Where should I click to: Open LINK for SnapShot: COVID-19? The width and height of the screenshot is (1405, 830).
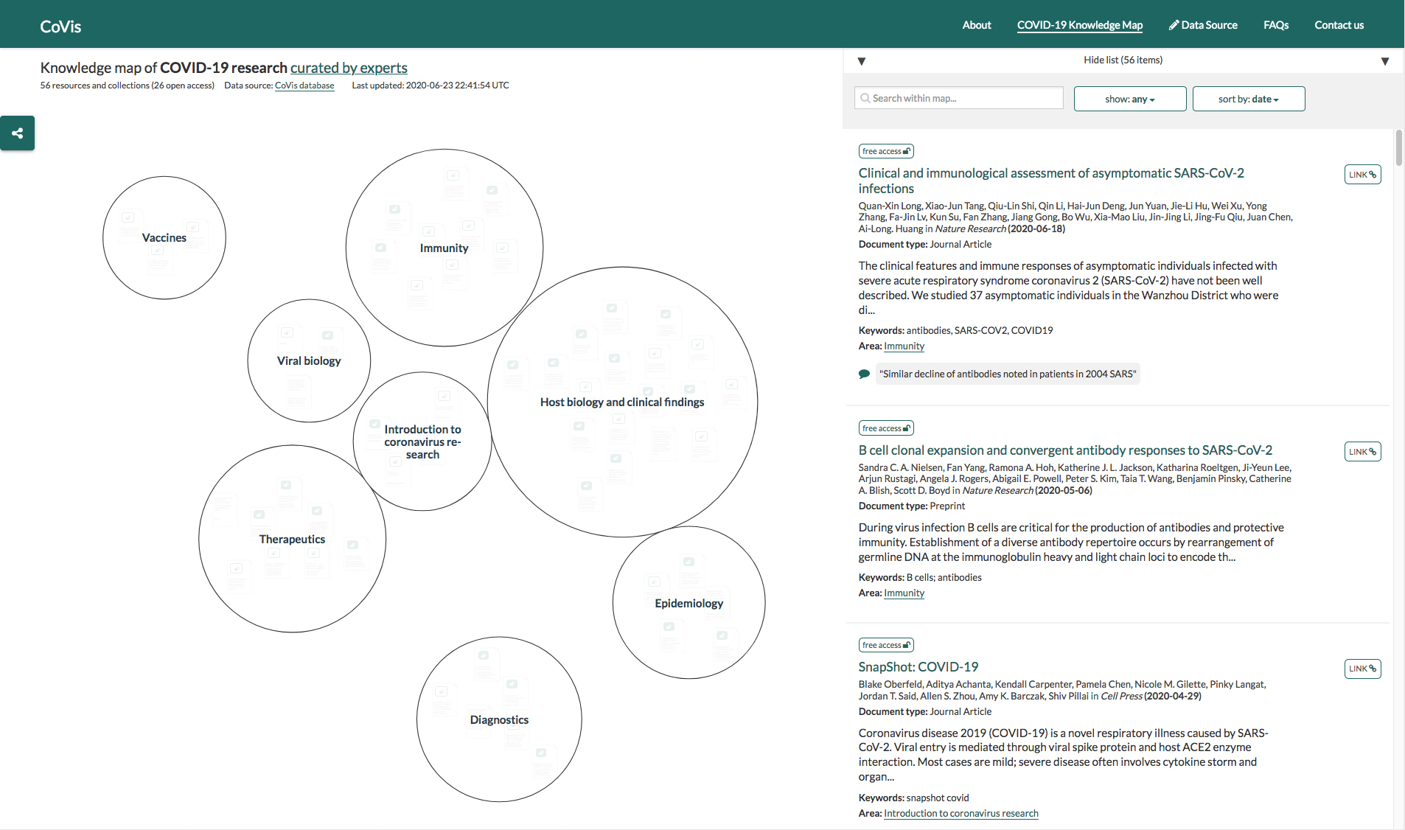click(x=1362, y=669)
